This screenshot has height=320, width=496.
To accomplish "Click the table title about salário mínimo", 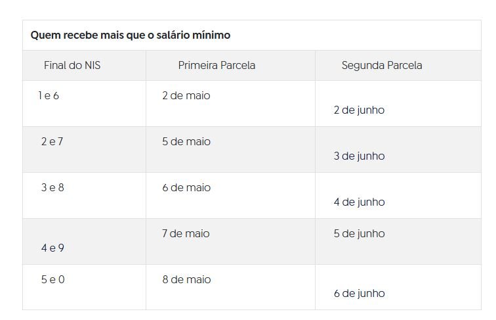I will (131, 35).
